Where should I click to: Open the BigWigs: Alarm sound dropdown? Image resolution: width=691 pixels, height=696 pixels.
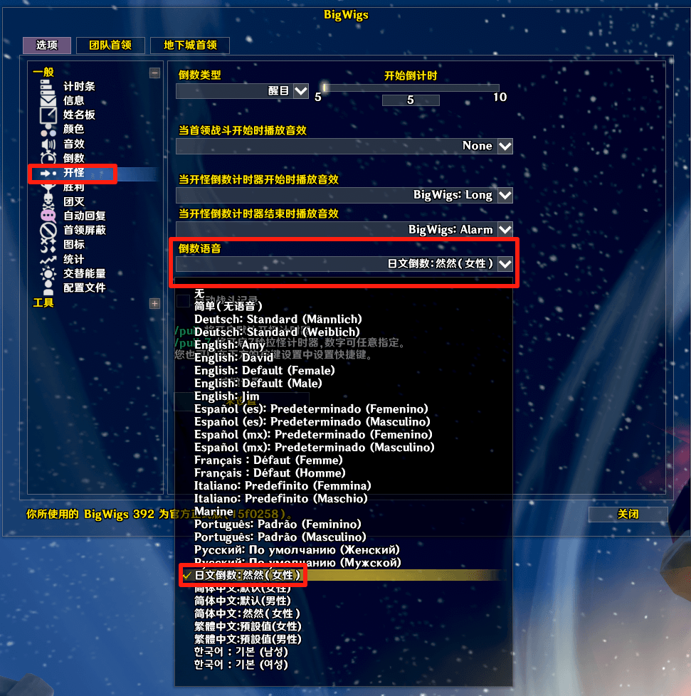coord(344,229)
